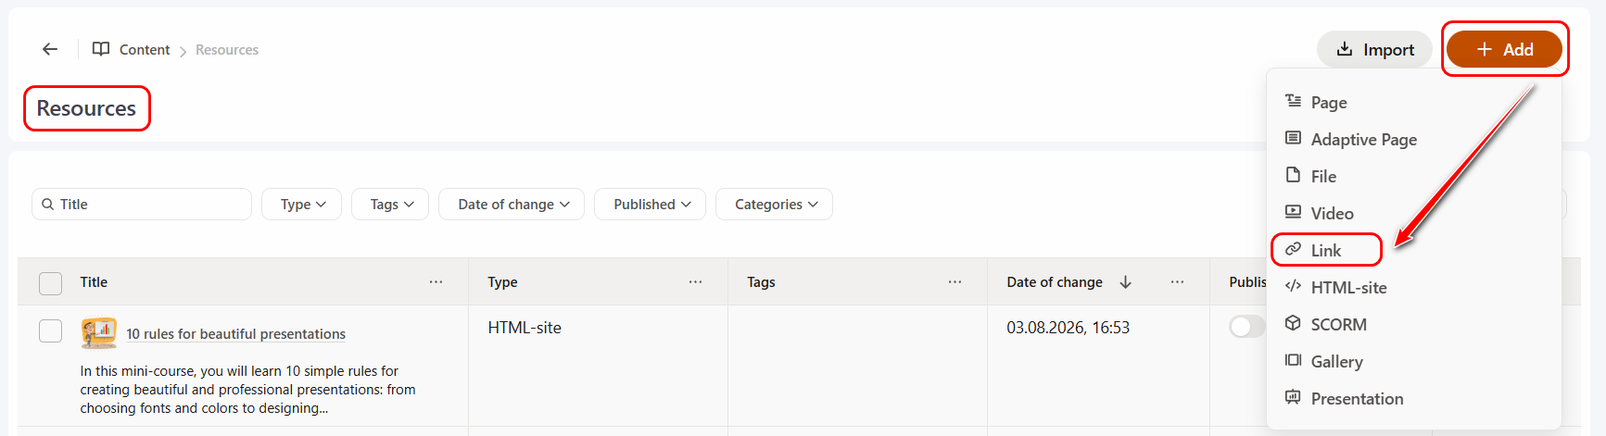The image size is (1606, 436).
Task: Sort by Date of change arrow
Action: click(x=1125, y=281)
